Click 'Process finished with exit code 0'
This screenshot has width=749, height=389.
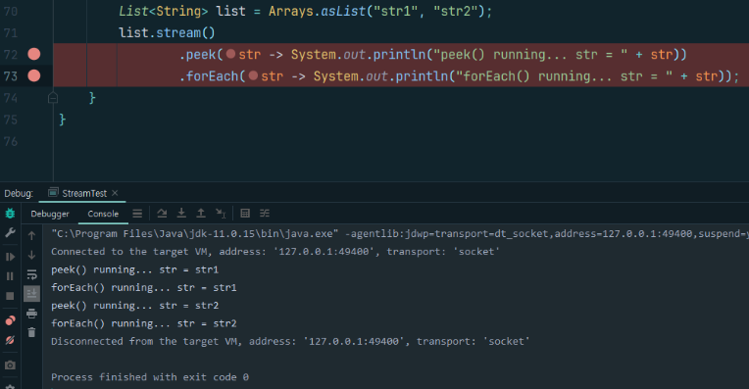click(x=150, y=377)
